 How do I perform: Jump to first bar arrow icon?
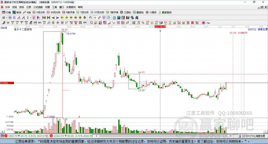[44, 18]
